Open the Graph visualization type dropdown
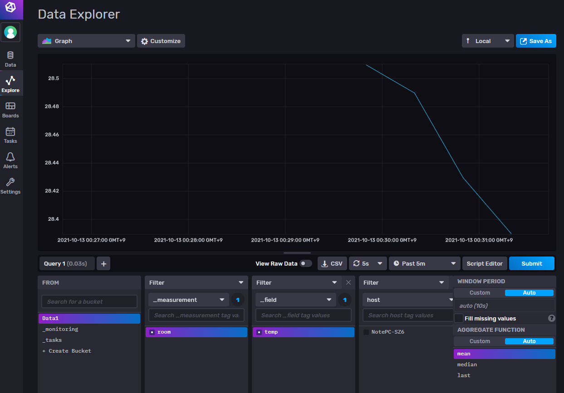 [x=86, y=41]
